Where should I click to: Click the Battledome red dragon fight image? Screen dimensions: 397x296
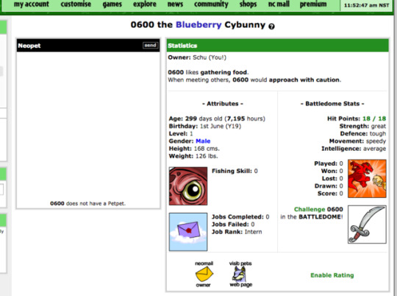367,179
